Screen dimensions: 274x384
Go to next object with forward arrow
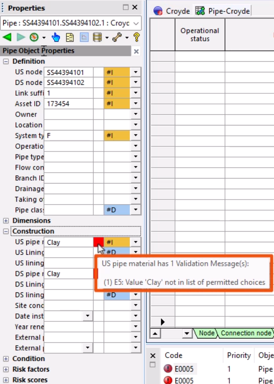pyautogui.click(x=21, y=37)
